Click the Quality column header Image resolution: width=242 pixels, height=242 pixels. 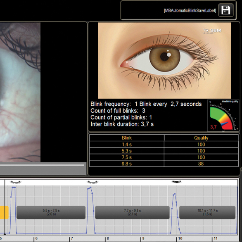pos(201,138)
